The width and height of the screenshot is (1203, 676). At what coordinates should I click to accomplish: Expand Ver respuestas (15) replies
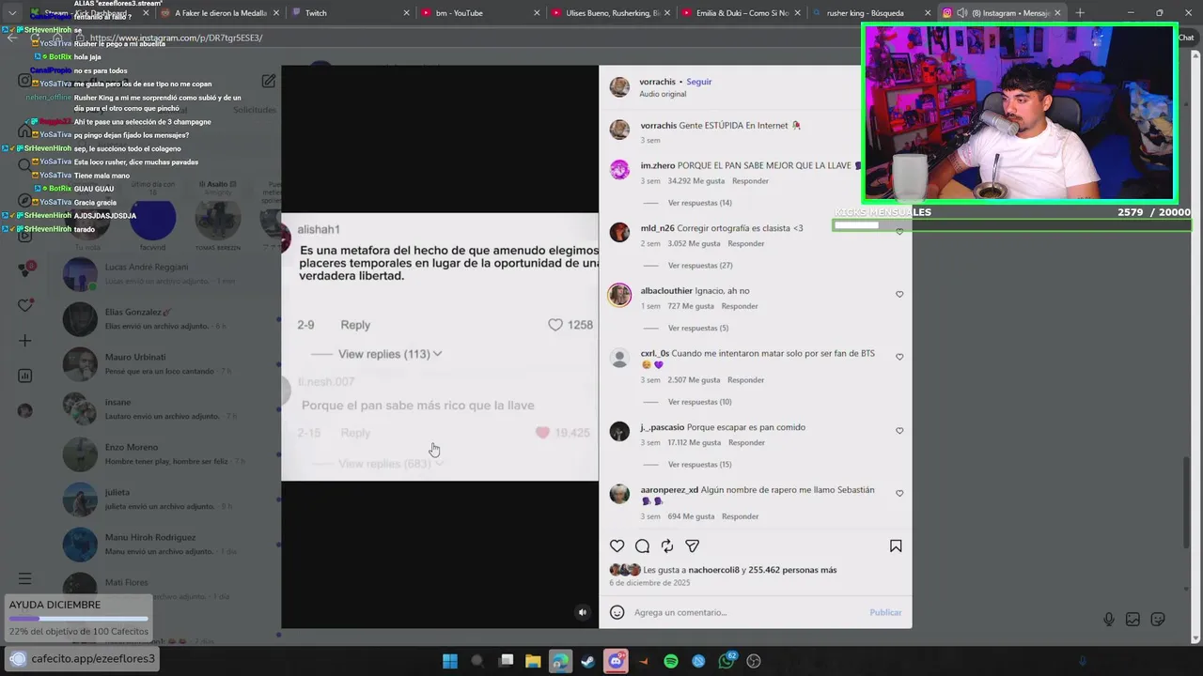(x=699, y=465)
